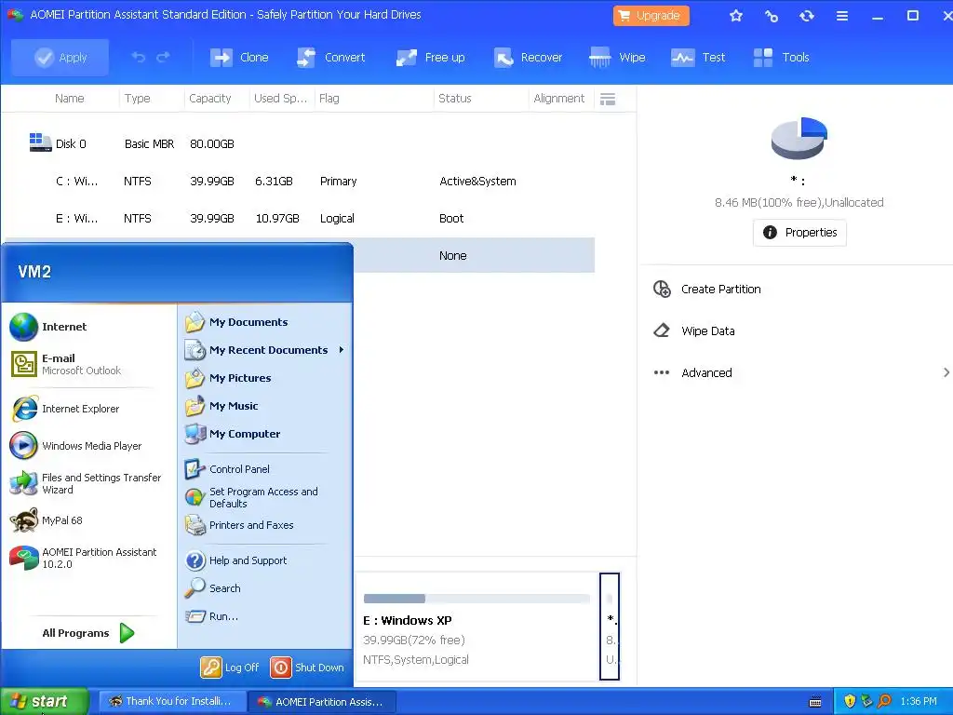This screenshot has height=715, width=953.
Task: Launch AOMEI Partition Assistant 10.2.0 from Start menu
Action: pyautogui.click(x=83, y=558)
